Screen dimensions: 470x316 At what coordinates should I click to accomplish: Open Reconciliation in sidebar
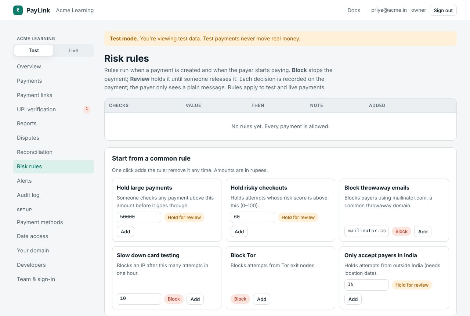coord(54,152)
